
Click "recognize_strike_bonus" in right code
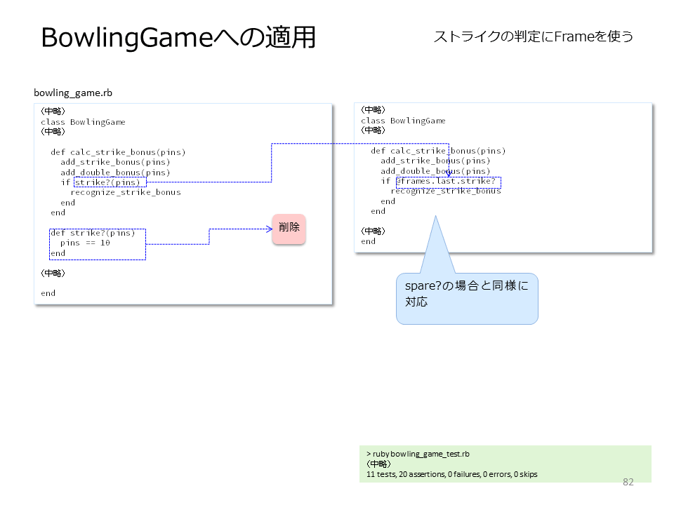446,191
